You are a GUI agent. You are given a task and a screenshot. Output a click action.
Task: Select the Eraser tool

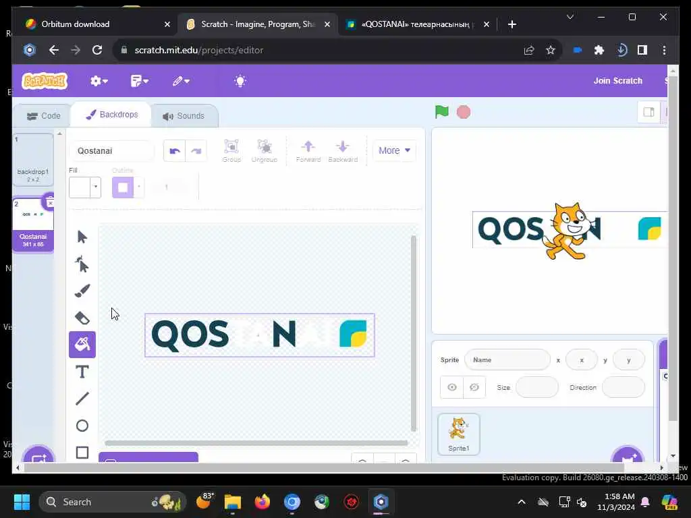click(82, 318)
